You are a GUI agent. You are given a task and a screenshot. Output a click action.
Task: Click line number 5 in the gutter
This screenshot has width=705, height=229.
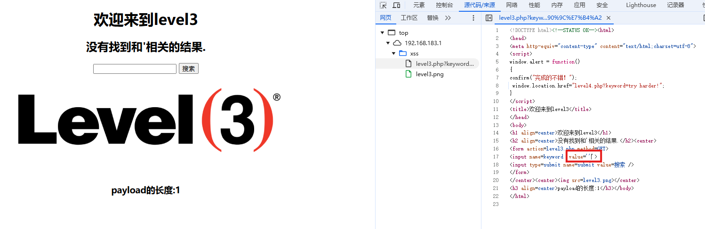pyautogui.click(x=497, y=62)
